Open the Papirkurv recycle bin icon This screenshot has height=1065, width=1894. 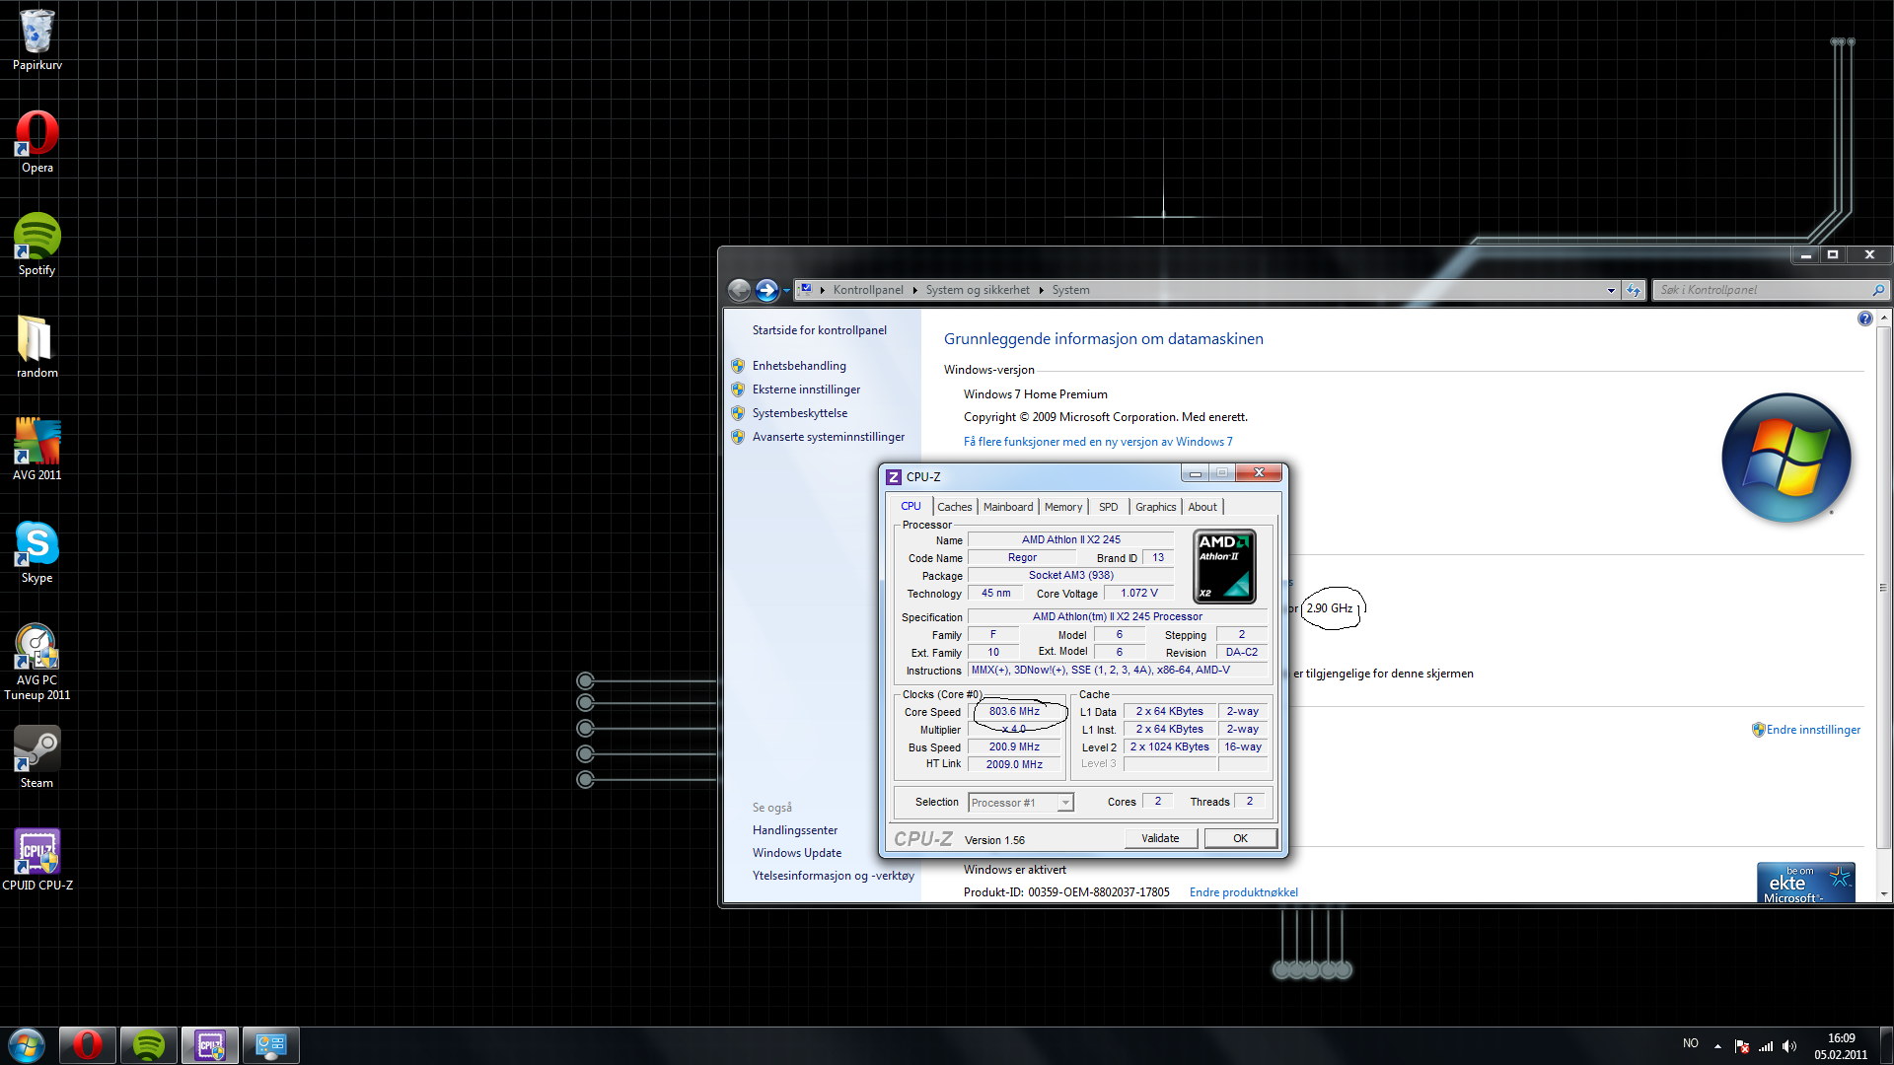(37, 39)
